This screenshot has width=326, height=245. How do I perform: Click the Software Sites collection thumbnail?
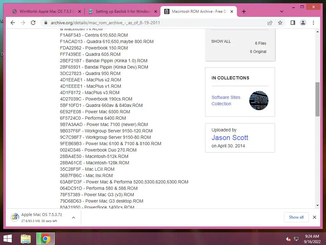(x=259, y=100)
